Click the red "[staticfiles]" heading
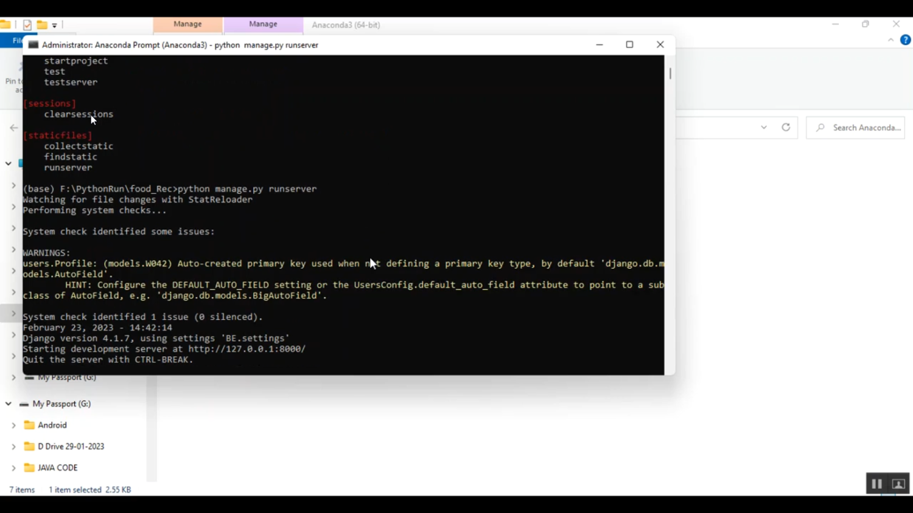The width and height of the screenshot is (913, 513). 57,136
